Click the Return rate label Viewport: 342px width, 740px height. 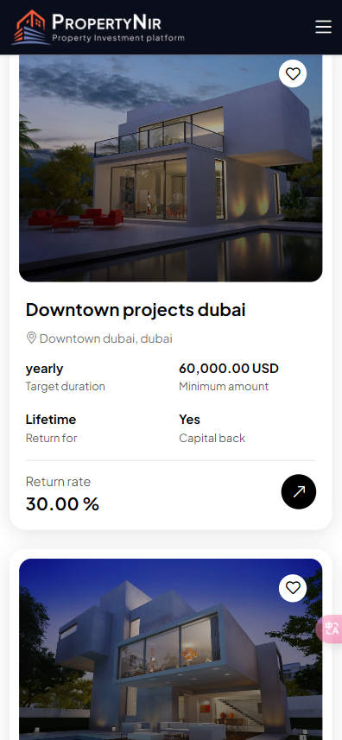[58, 481]
